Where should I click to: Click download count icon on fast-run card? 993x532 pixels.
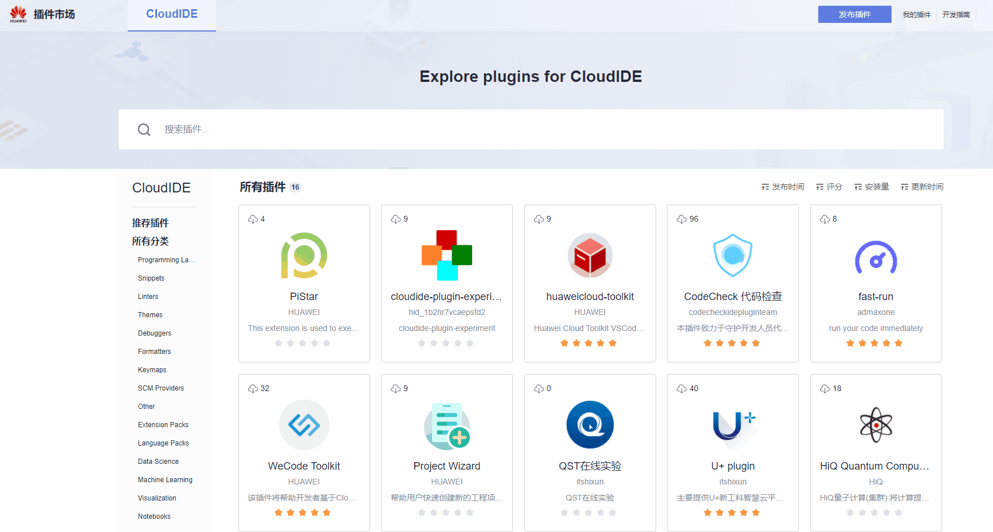[825, 219]
